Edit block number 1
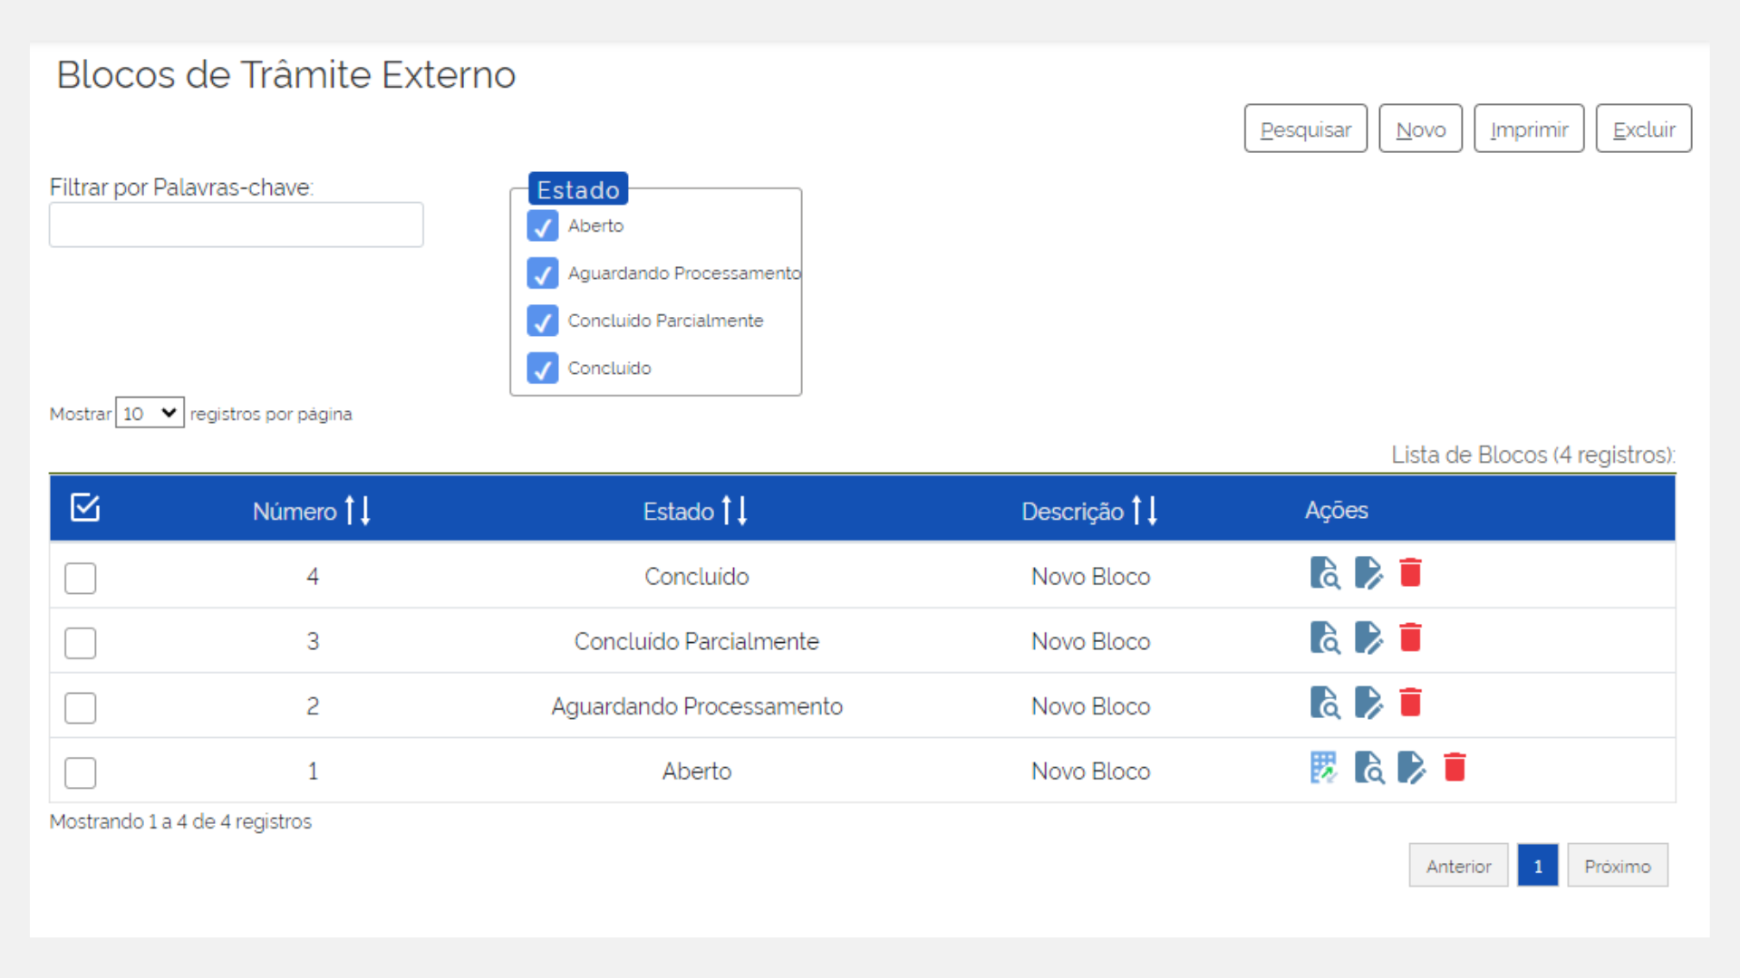 pyautogui.click(x=1411, y=768)
